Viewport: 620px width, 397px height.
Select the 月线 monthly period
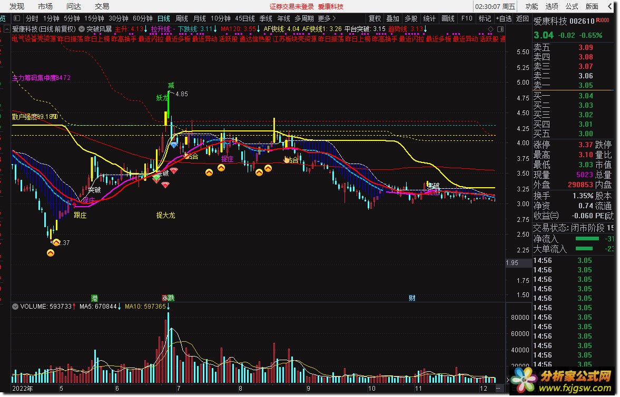coord(199,18)
